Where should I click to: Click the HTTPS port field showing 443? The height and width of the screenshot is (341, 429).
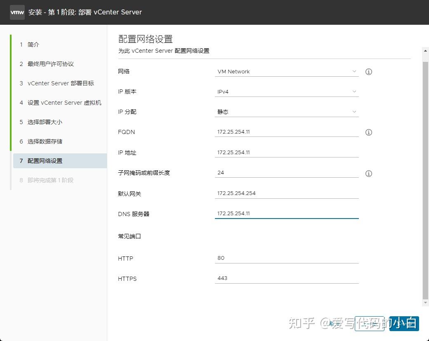pyautogui.click(x=286, y=278)
